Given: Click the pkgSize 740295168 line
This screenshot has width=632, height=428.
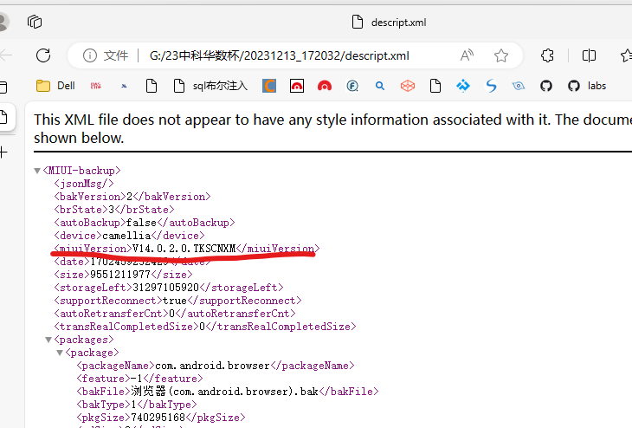Looking at the screenshot, I should [160, 417].
